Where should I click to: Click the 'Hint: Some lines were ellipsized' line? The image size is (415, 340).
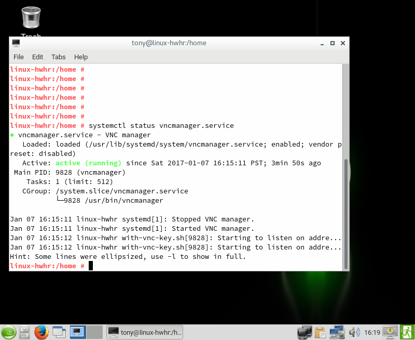coord(128,256)
